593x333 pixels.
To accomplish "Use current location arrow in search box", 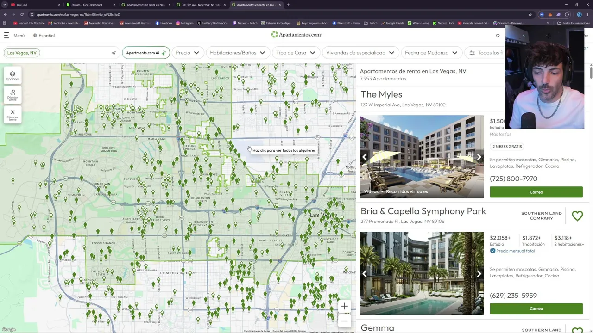I will 114,53.
